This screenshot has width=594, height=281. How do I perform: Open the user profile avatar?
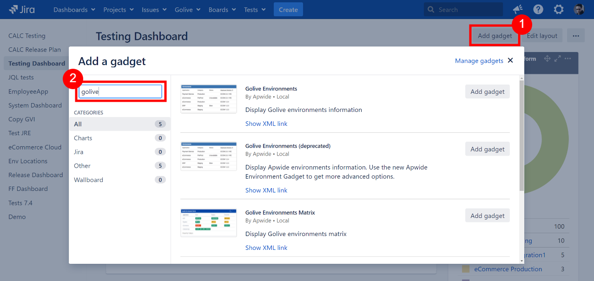point(579,9)
